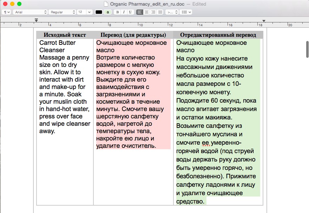Click the text 'На сухую кожу нанесите'

pyautogui.click(x=212, y=59)
